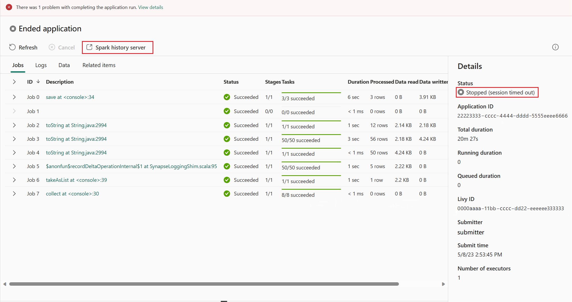Image resolution: width=572 pixels, height=302 pixels.
Task: Click the Refresh icon button
Action: 12,47
